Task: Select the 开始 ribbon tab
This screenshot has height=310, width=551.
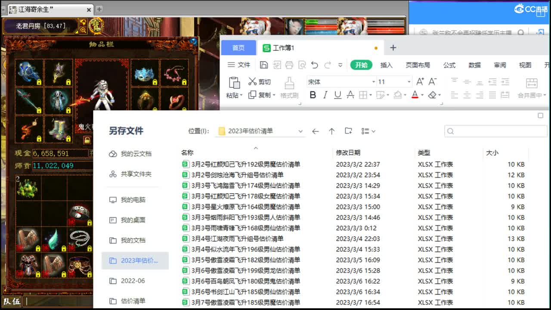Action: coord(361,65)
